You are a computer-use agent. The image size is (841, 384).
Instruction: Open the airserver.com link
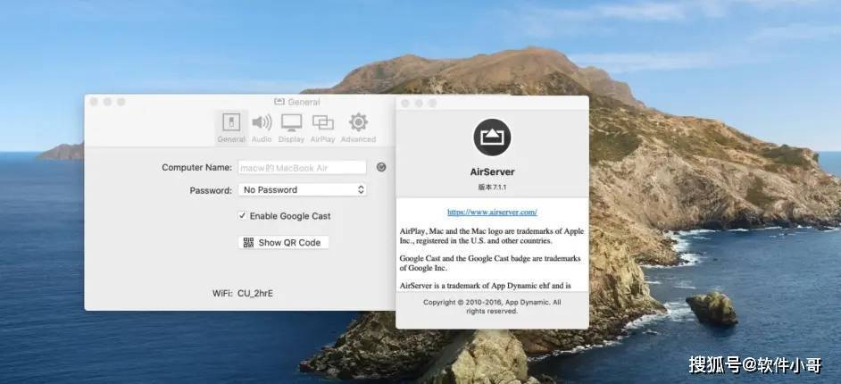click(492, 212)
